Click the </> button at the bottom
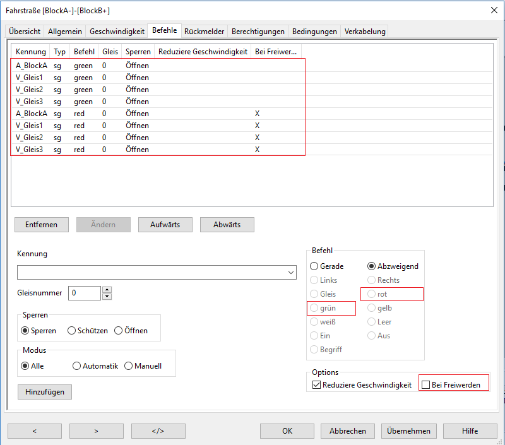 click(158, 430)
